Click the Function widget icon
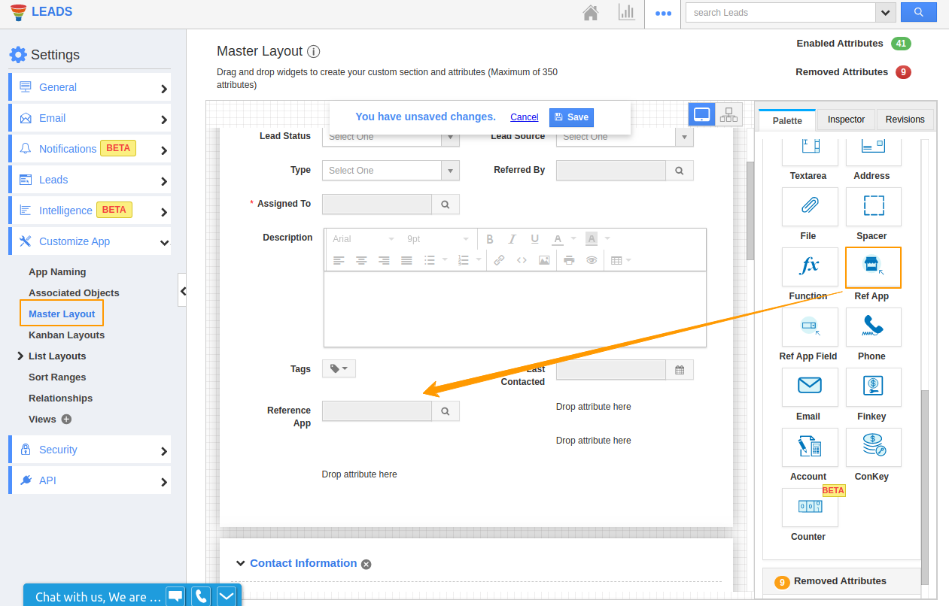The height and width of the screenshot is (606, 949). click(810, 267)
